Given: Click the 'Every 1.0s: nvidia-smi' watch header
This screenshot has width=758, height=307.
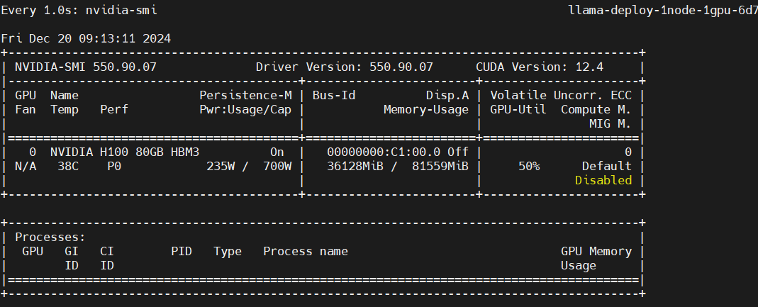Looking at the screenshot, I should point(79,10).
